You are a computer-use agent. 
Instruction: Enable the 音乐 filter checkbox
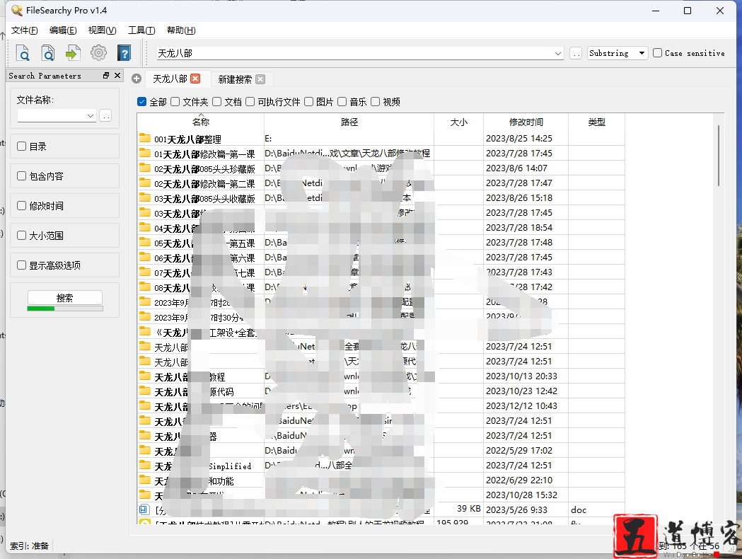coord(342,101)
